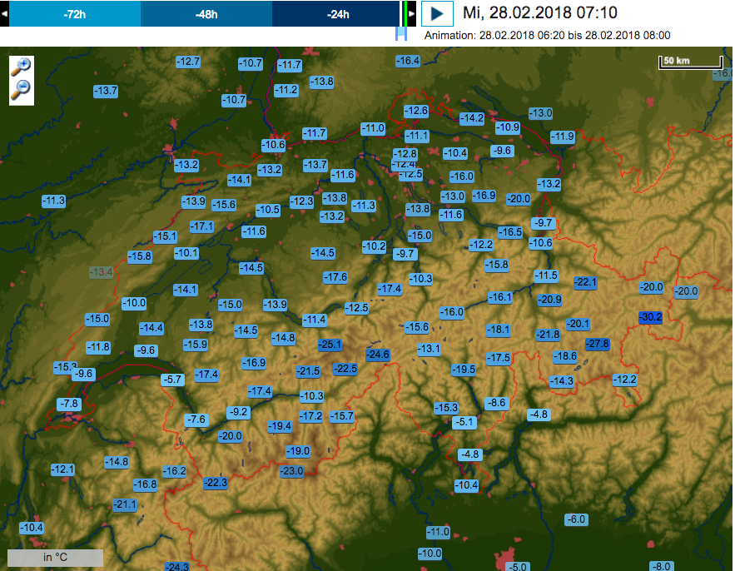Image resolution: width=735 pixels, height=571 pixels.
Task: Step timeline back with the left arrow
Action: pos(4,13)
